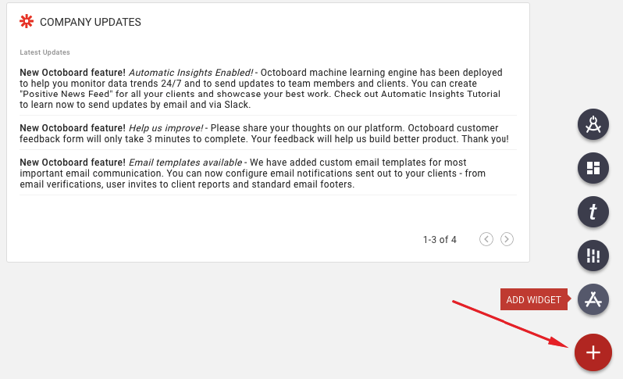Open the dashboard layout grid floating button
This screenshot has height=379, width=623.
pos(593,168)
